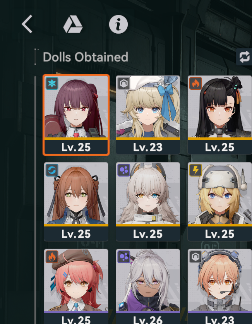This screenshot has width=252, height=324.
Task: Click the blue swirl water element icon
Action: click(52, 170)
